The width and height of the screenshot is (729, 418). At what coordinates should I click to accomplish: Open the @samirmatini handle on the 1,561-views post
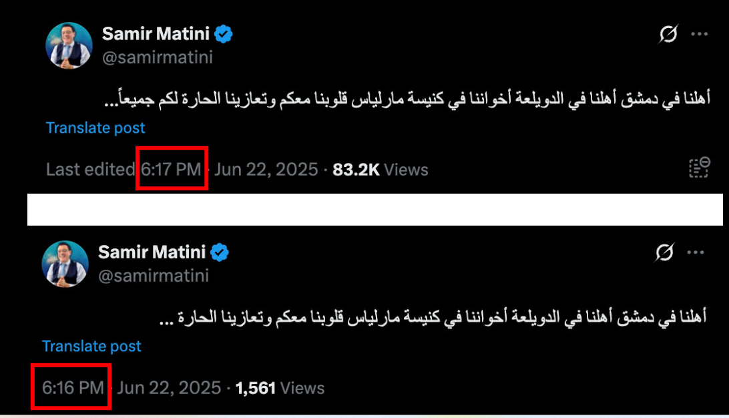(153, 275)
